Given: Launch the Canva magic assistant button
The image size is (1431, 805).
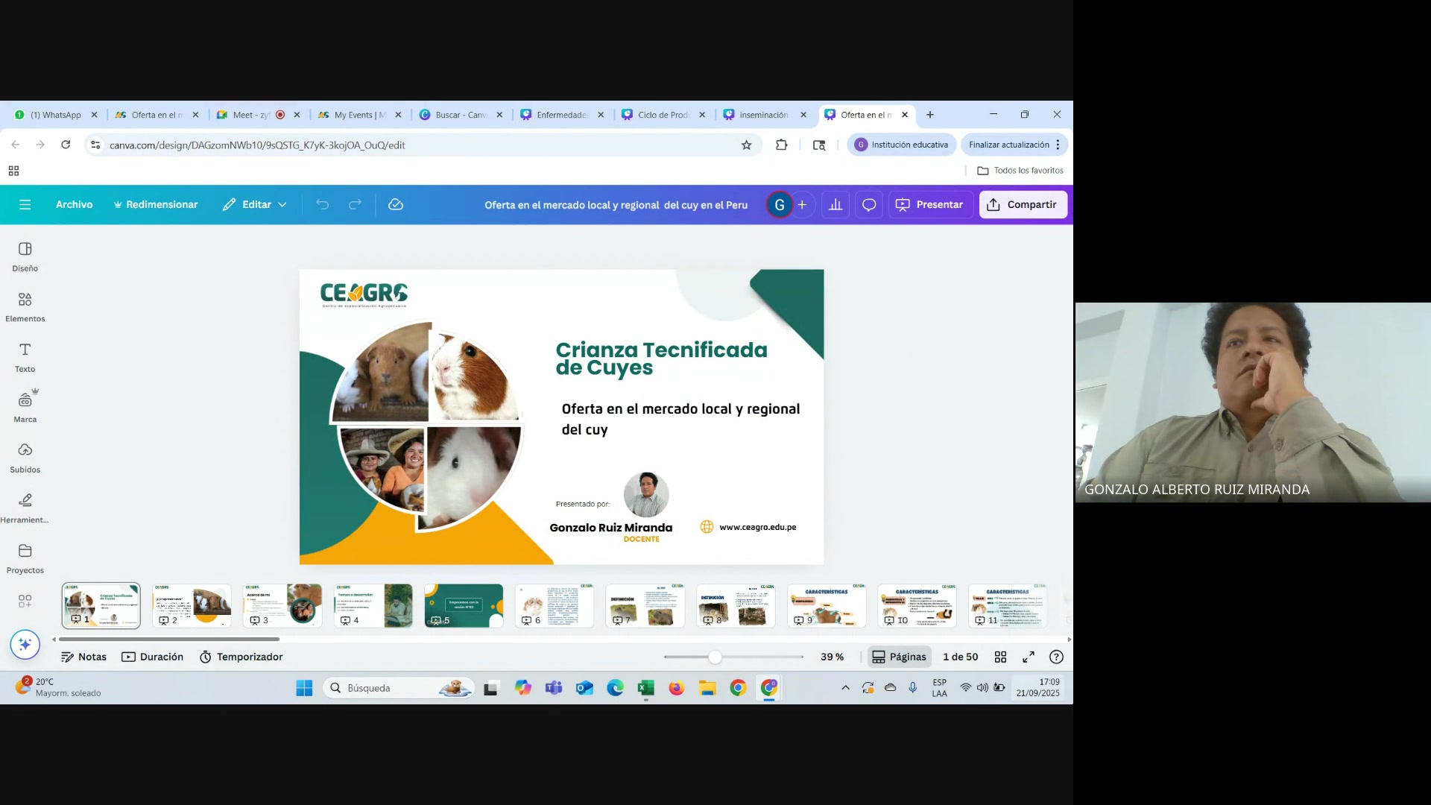Looking at the screenshot, I should point(25,644).
